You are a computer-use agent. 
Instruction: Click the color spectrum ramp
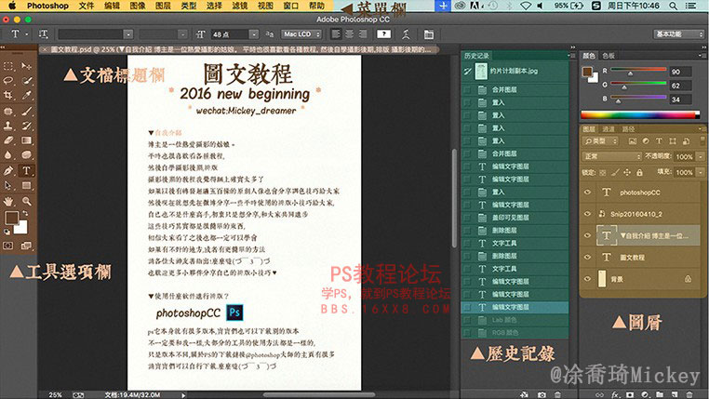[640, 114]
